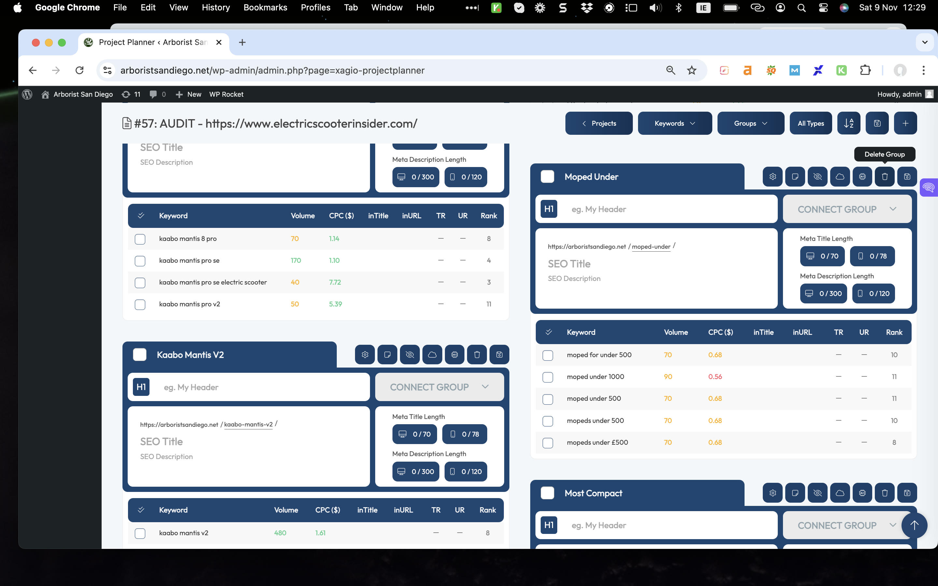Expand CONNECT GROUP for Most Compact

click(x=847, y=525)
